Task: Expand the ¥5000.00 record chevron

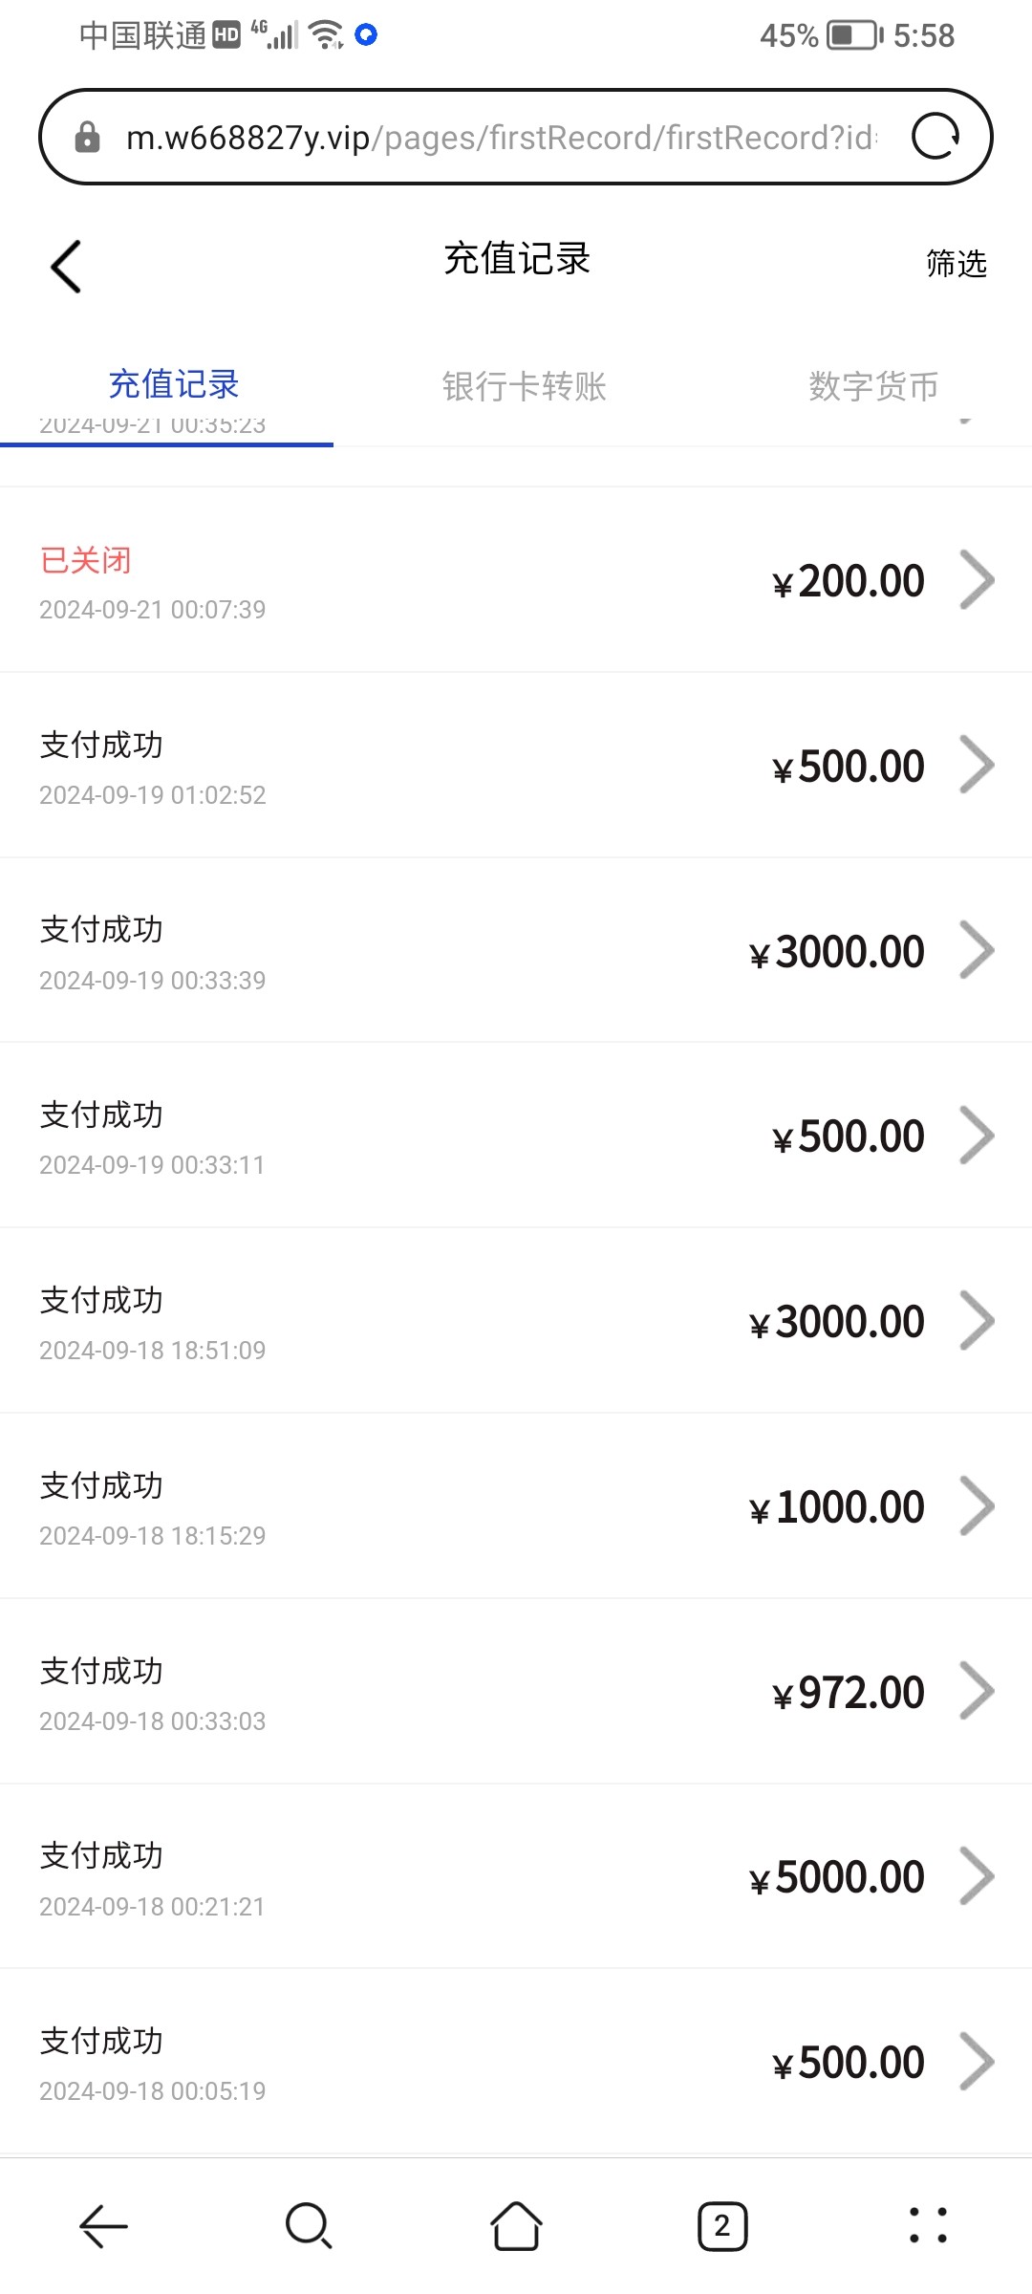Action: [977, 1876]
